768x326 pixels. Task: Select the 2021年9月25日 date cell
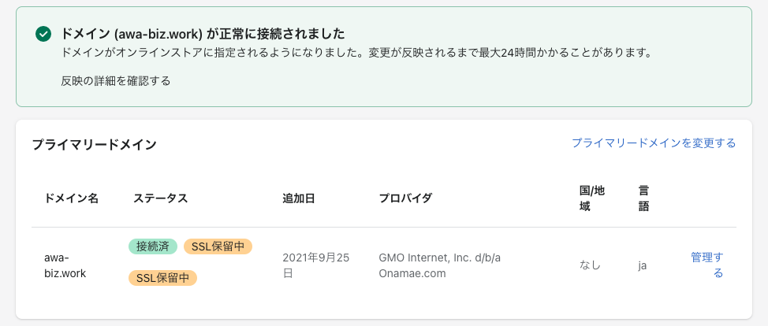click(x=316, y=265)
